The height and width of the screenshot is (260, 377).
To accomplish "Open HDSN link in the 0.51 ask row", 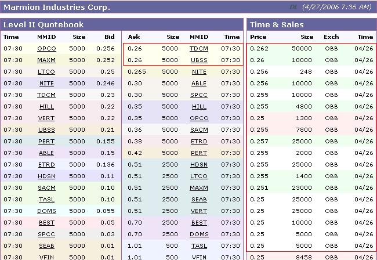I will 199,165.
